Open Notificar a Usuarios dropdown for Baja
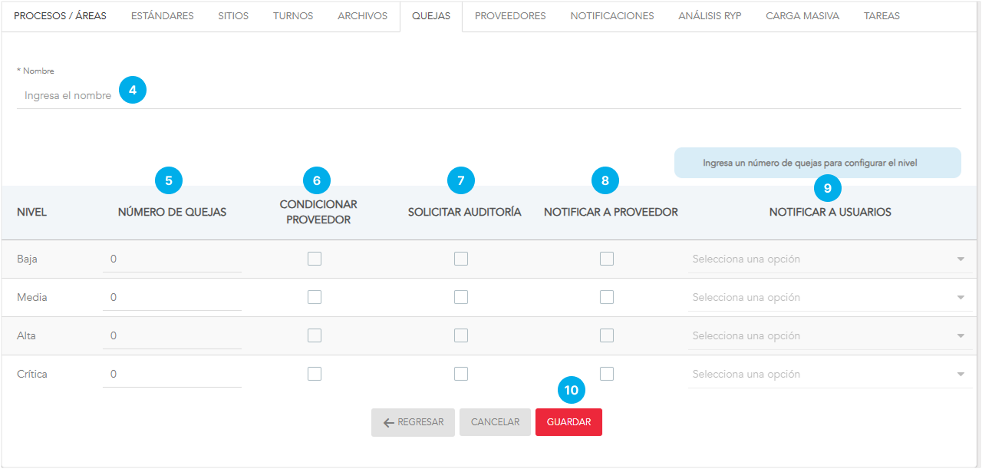The image size is (982, 469). (x=829, y=259)
